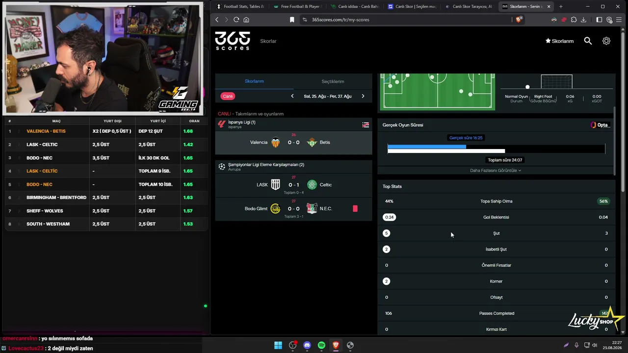Click the Gol Beklentisi stat label
This screenshot has width=628, height=353.
pos(496,217)
